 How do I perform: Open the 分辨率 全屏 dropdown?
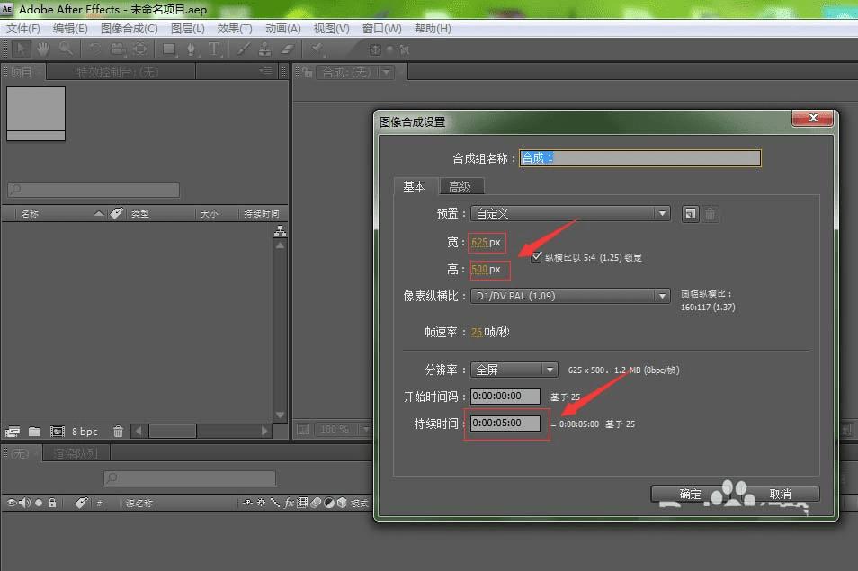click(514, 370)
